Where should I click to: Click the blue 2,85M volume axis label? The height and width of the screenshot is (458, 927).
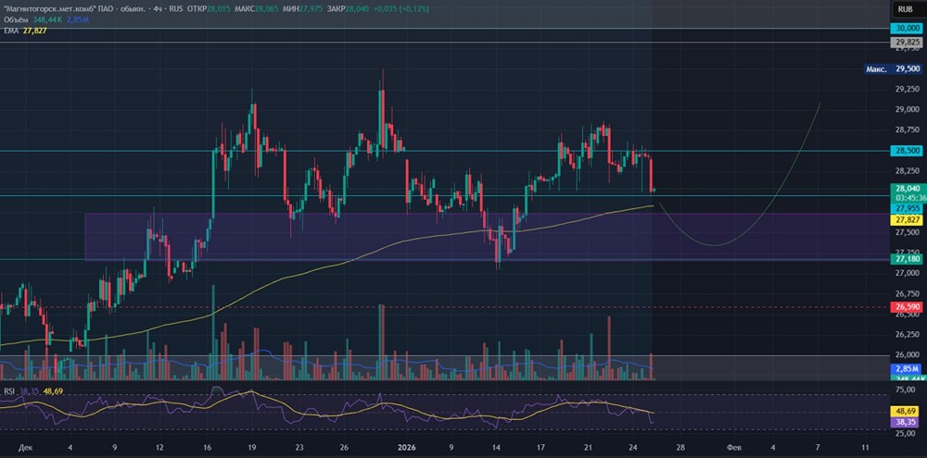pyautogui.click(x=908, y=368)
